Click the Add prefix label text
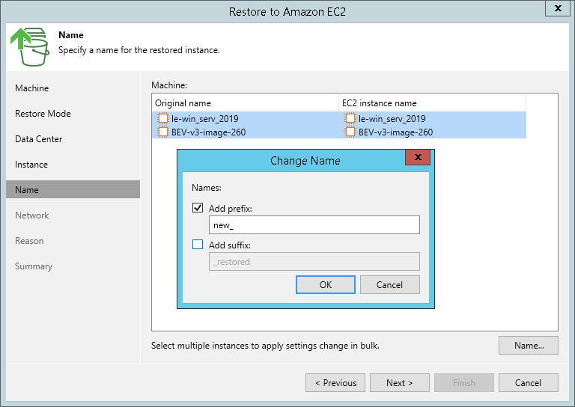Screen dimensions: 575x407 pyautogui.click(x=231, y=209)
